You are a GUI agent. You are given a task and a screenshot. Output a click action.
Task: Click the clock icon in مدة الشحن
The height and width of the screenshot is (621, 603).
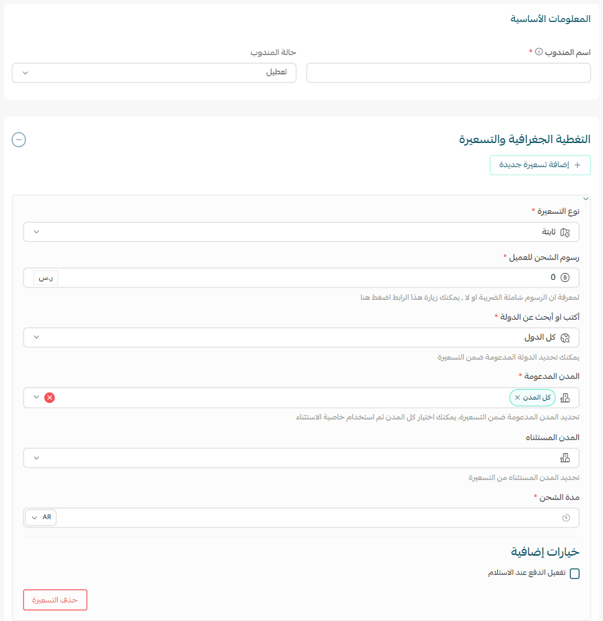click(x=566, y=518)
